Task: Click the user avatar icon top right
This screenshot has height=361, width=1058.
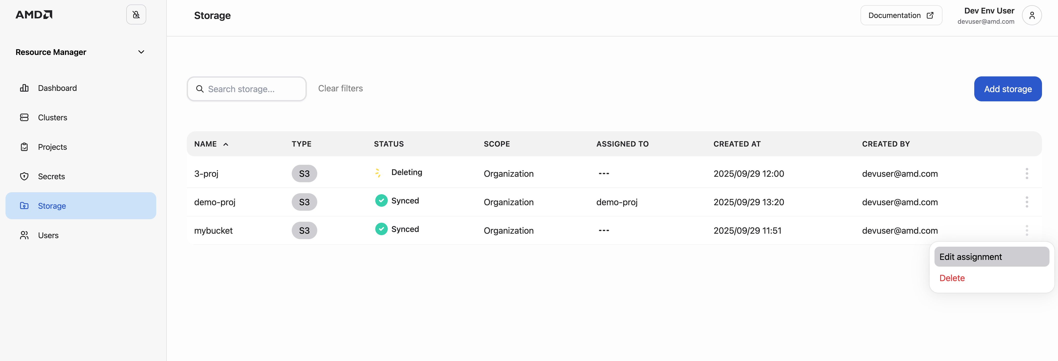Action: (x=1032, y=15)
